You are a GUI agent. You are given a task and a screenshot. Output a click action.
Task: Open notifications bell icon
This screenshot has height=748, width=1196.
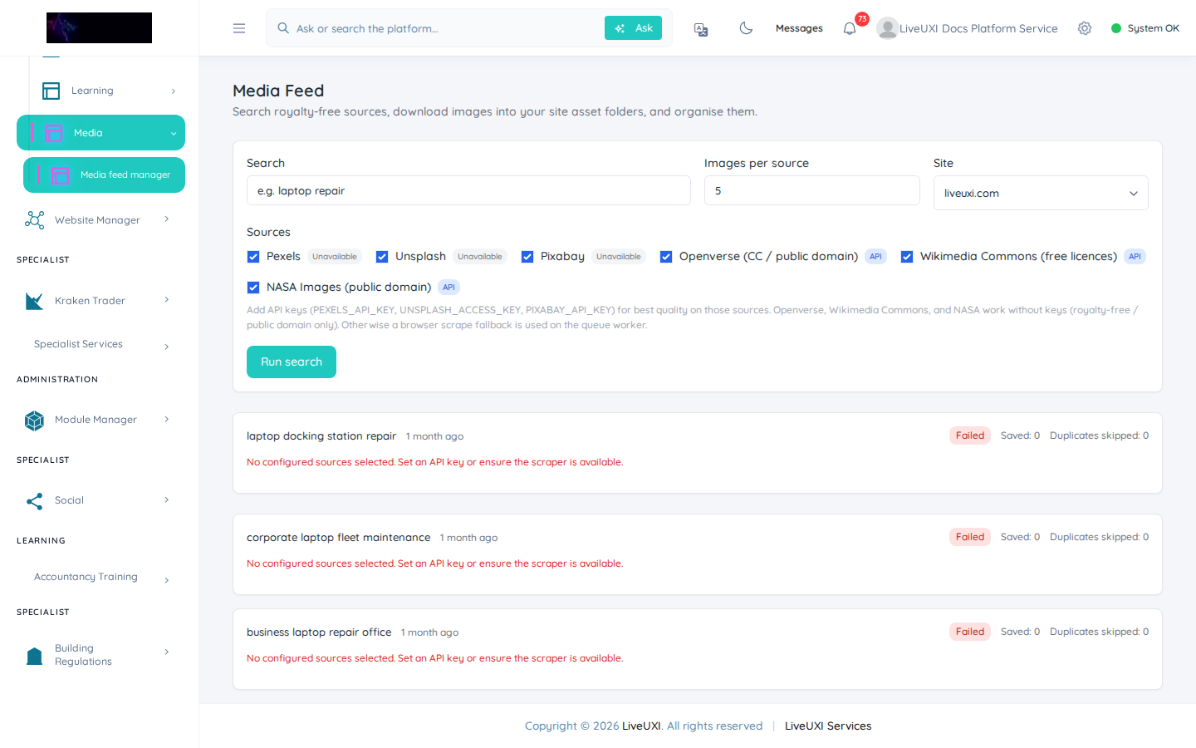click(x=850, y=29)
